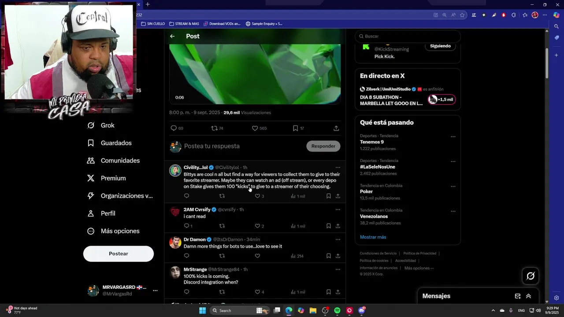Screen dimensions: 564x317
Task: Open Perfil in the sidebar
Action: click(x=101, y=214)
